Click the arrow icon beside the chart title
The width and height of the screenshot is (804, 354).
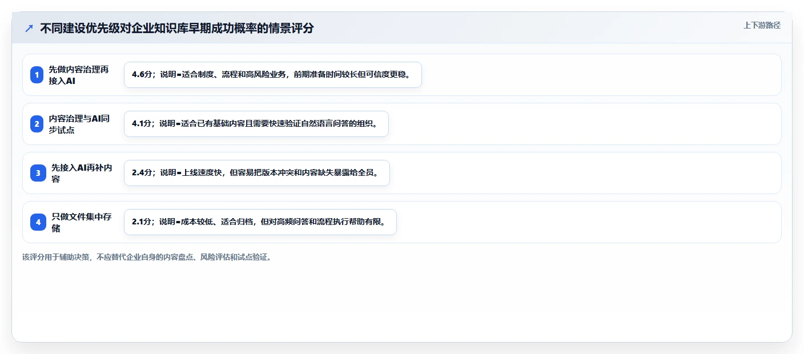[x=29, y=28]
